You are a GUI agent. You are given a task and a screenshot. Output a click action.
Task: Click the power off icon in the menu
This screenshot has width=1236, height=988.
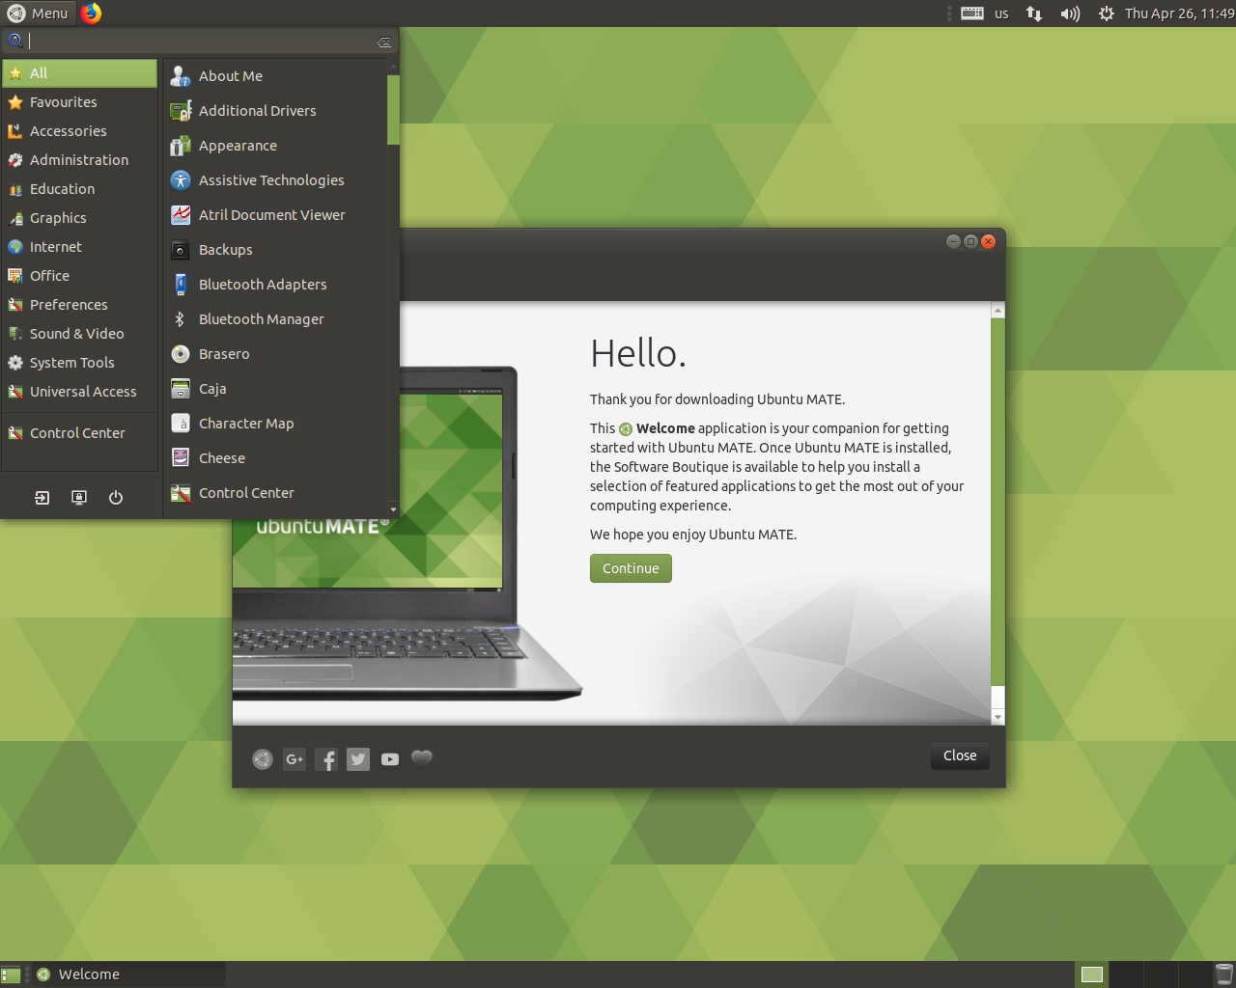pos(116,498)
